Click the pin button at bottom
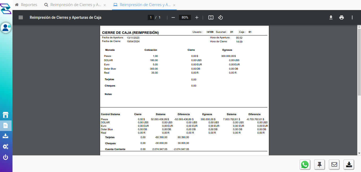This screenshot has width=361, height=172. (320, 165)
